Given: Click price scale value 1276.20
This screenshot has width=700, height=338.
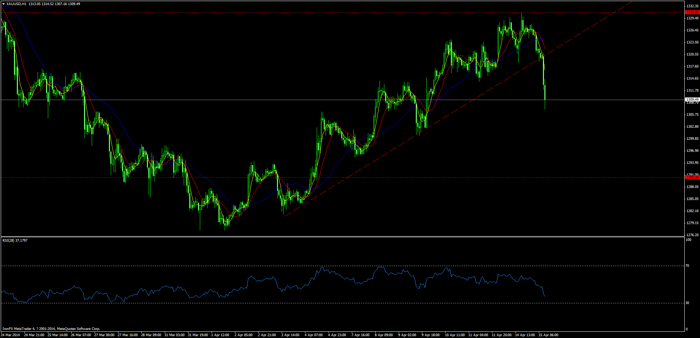Looking at the screenshot, I should (x=692, y=235).
